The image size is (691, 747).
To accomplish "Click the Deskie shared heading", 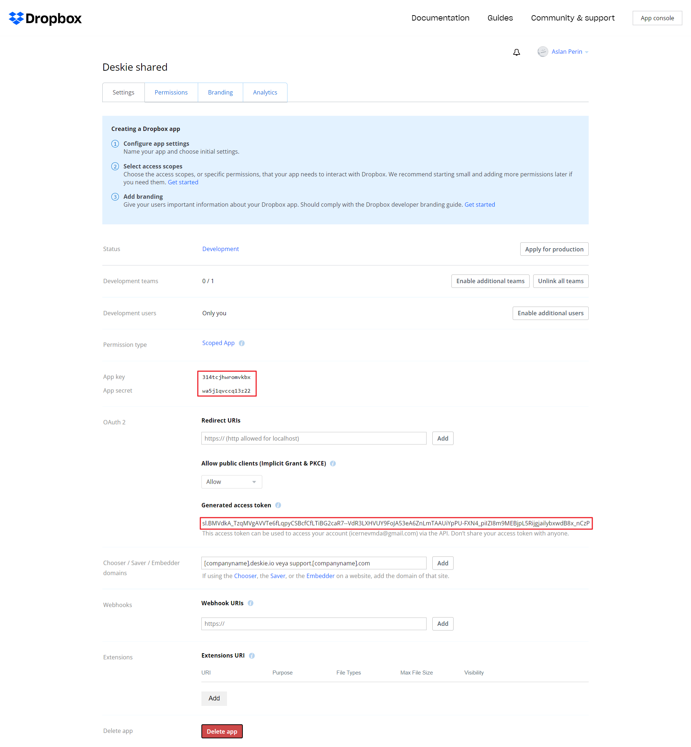I will 135,67.
